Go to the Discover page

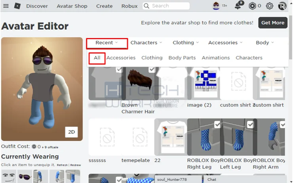coord(37,6)
